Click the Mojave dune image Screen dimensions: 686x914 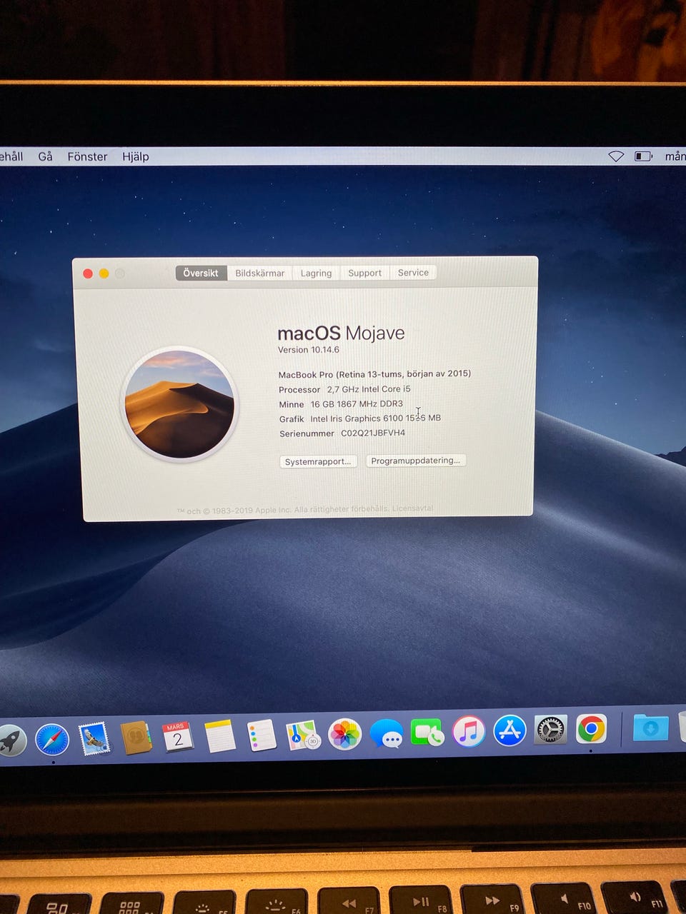[179, 405]
